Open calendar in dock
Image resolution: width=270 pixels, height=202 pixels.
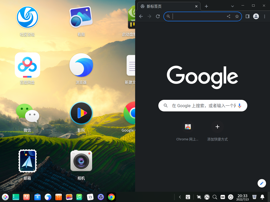click(x=90, y=197)
